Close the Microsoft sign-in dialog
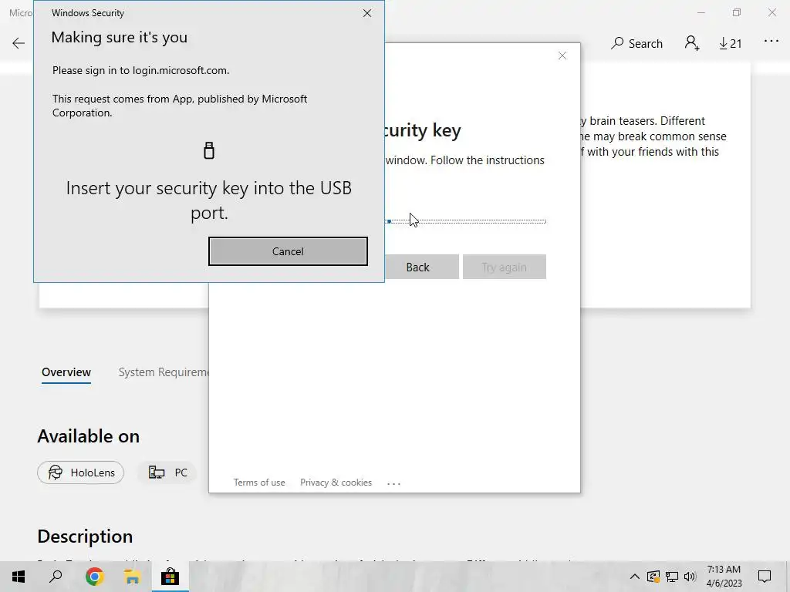Screen dimensions: 790x592 click(x=562, y=55)
